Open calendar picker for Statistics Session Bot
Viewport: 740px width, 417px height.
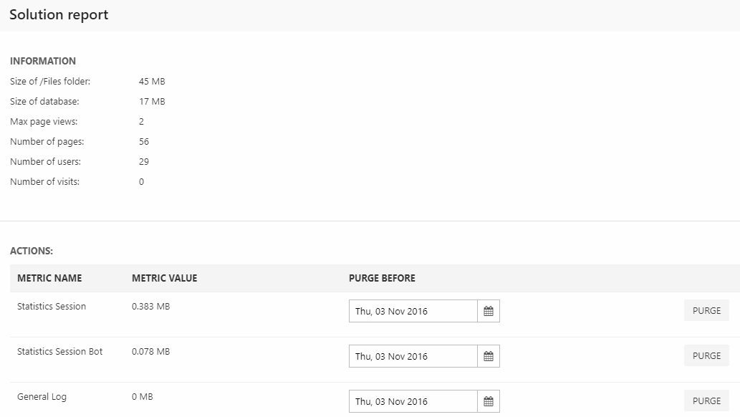(x=489, y=356)
